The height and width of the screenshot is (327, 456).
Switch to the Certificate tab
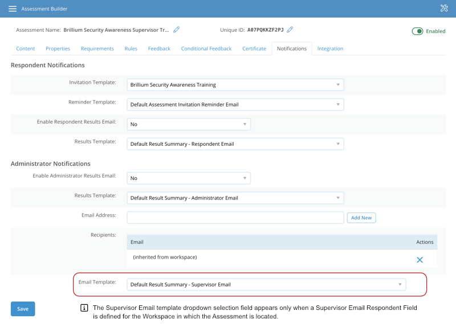pos(254,48)
